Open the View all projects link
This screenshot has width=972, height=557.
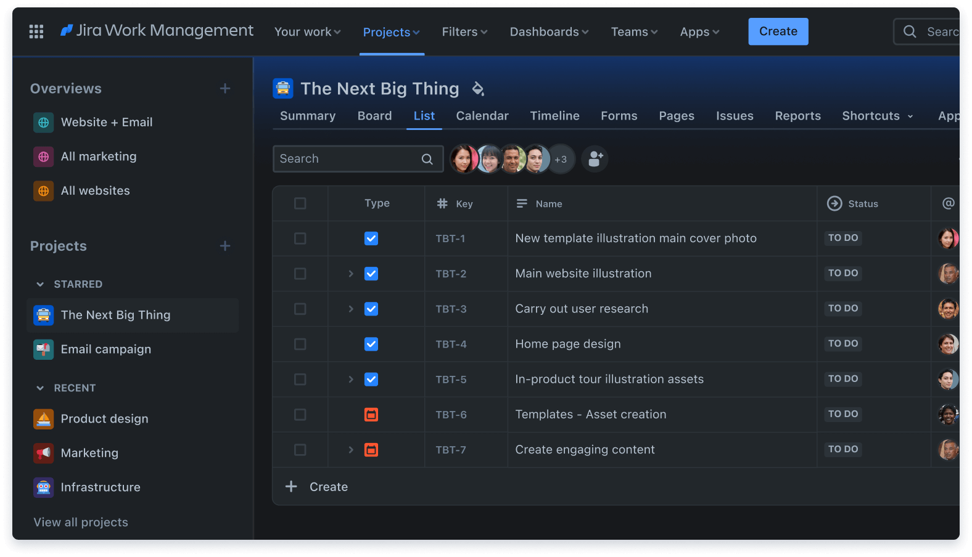tap(81, 522)
